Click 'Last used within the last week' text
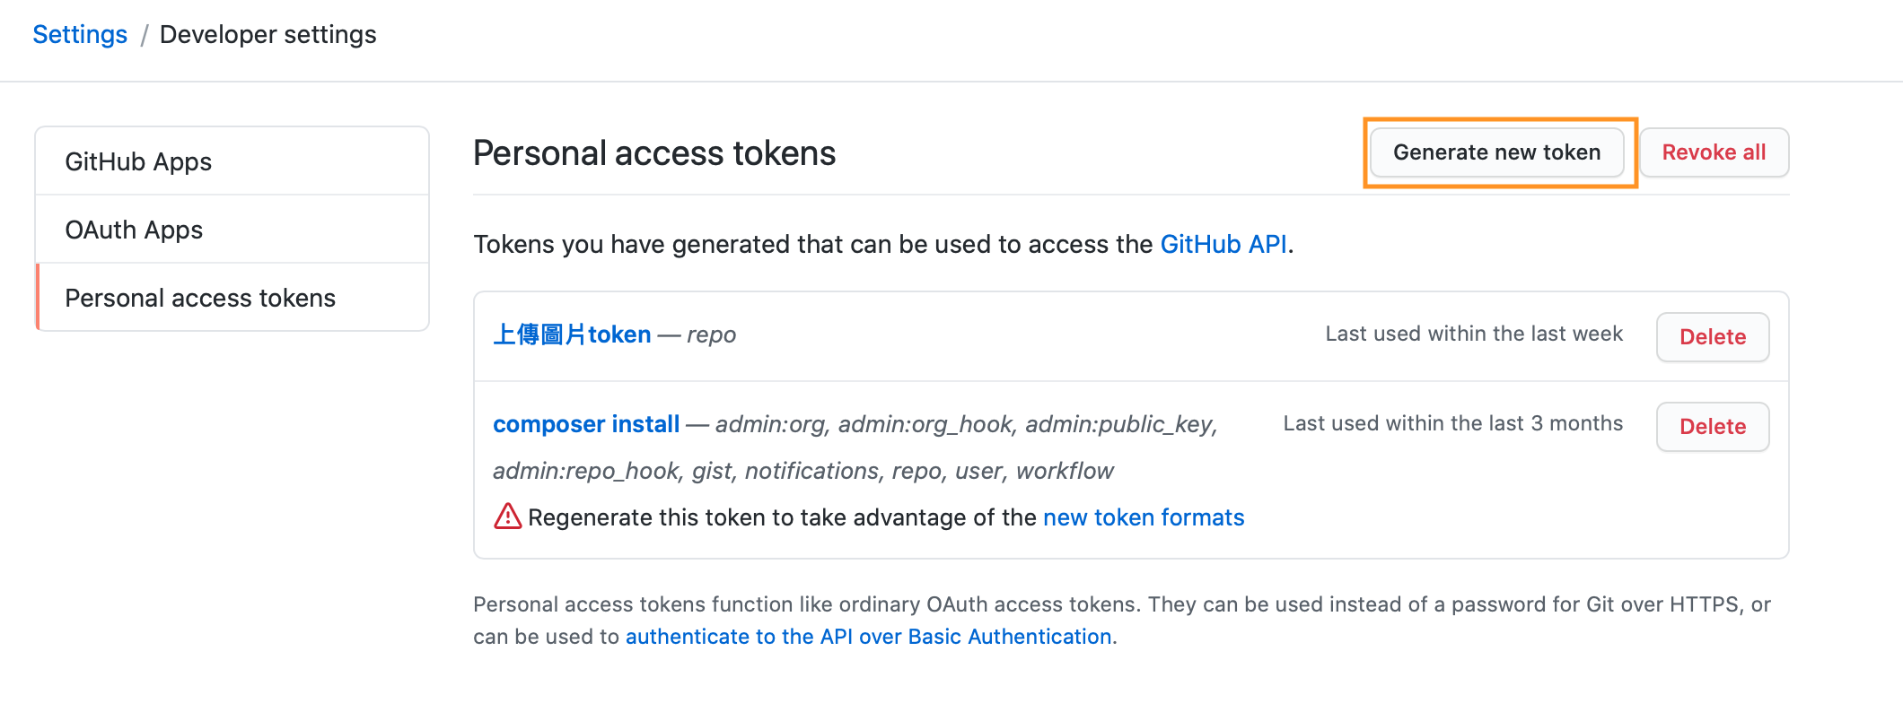 1474,334
